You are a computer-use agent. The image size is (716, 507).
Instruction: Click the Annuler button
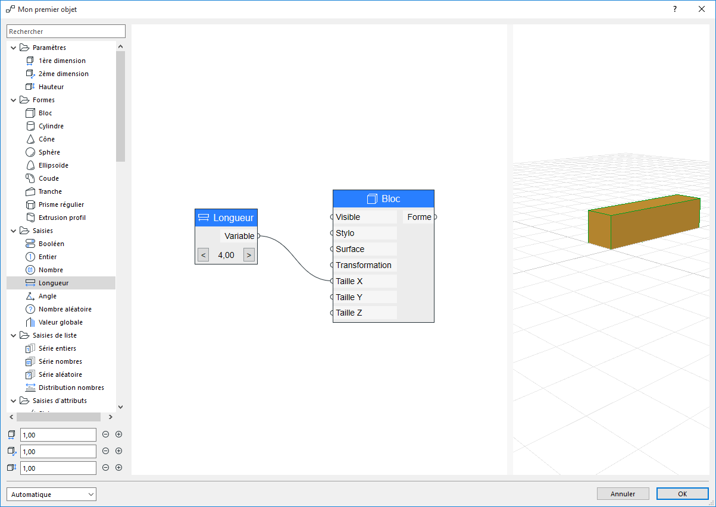pyautogui.click(x=623, y=494)
